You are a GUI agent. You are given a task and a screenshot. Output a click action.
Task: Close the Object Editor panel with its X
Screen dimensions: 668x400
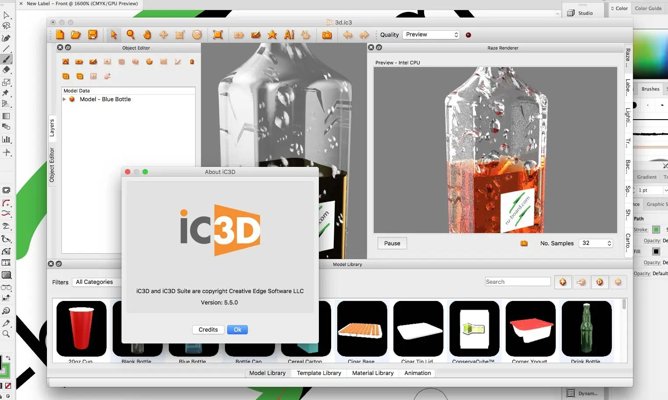point(61,47)
